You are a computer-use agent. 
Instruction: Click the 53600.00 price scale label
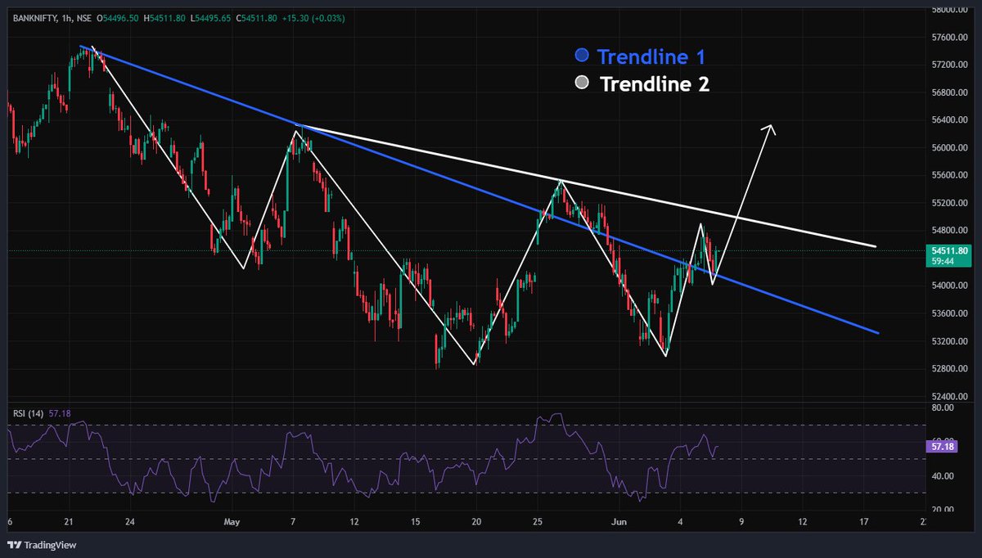click(x=949, y=313)
